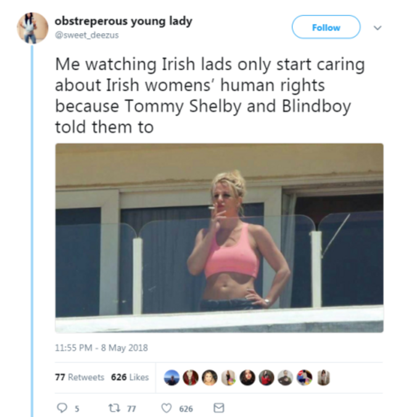Expand the tweet options chevron menu
The image size is (401, 417).
coord(378,28)
